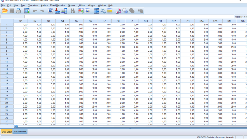The height and width of the screenshot is (139, 247).
Task: Select the S14 column header
Action: point(201,21)
